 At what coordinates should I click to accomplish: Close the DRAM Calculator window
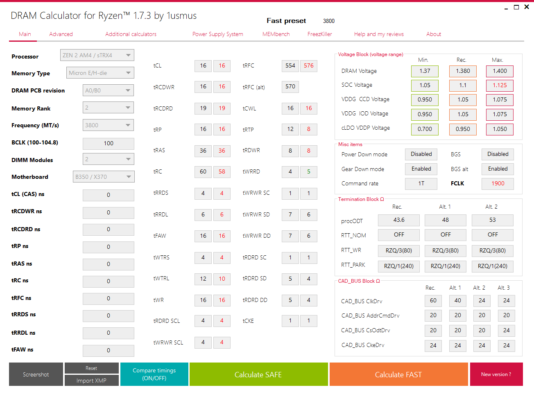tap(527, 7)
